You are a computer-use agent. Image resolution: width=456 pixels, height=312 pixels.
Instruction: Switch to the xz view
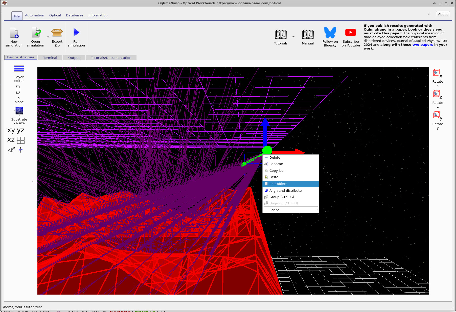(11, 140)
